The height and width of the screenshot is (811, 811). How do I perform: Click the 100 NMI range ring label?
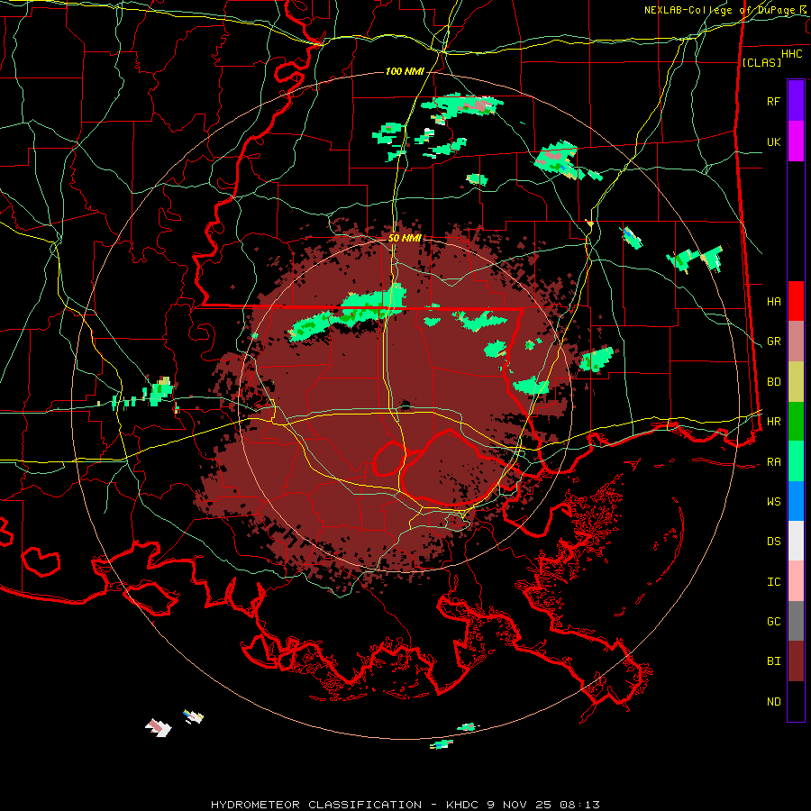click(405, 71)
